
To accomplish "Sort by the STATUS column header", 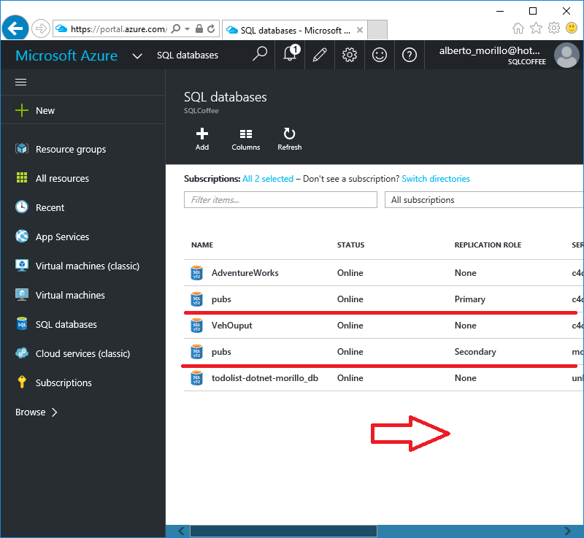I will [351, 245].
